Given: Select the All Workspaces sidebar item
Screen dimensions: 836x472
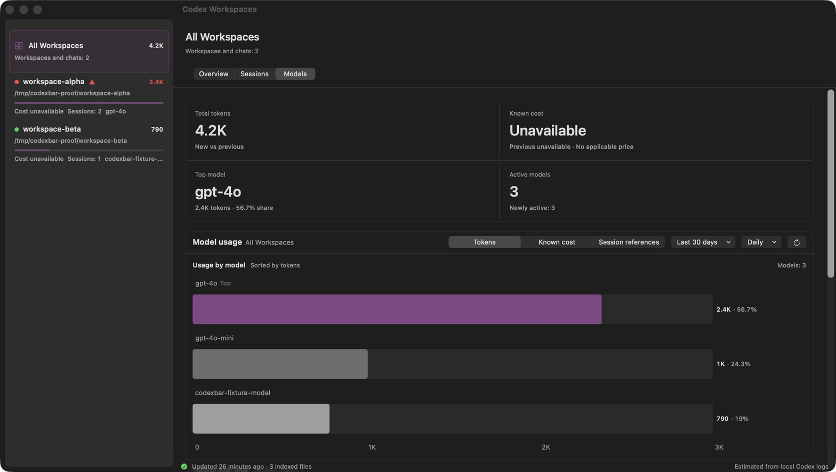Looking at the screenshot, I should [89, 51].
